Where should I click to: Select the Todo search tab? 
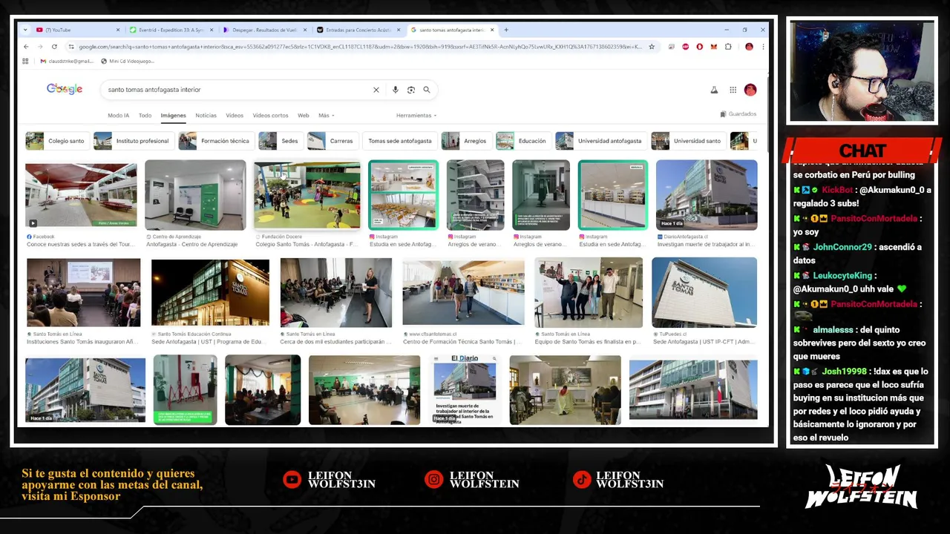click(x=145, y=116)
